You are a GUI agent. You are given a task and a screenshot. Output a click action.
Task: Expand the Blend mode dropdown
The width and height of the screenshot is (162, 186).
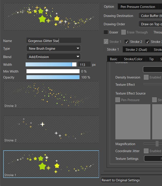click(53, 57)
